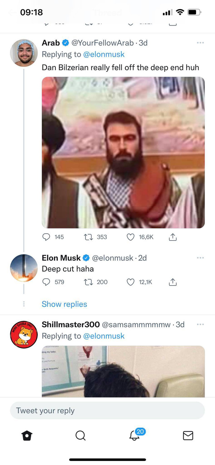
Task: Go to Home using the house icon
Action: 27,435
